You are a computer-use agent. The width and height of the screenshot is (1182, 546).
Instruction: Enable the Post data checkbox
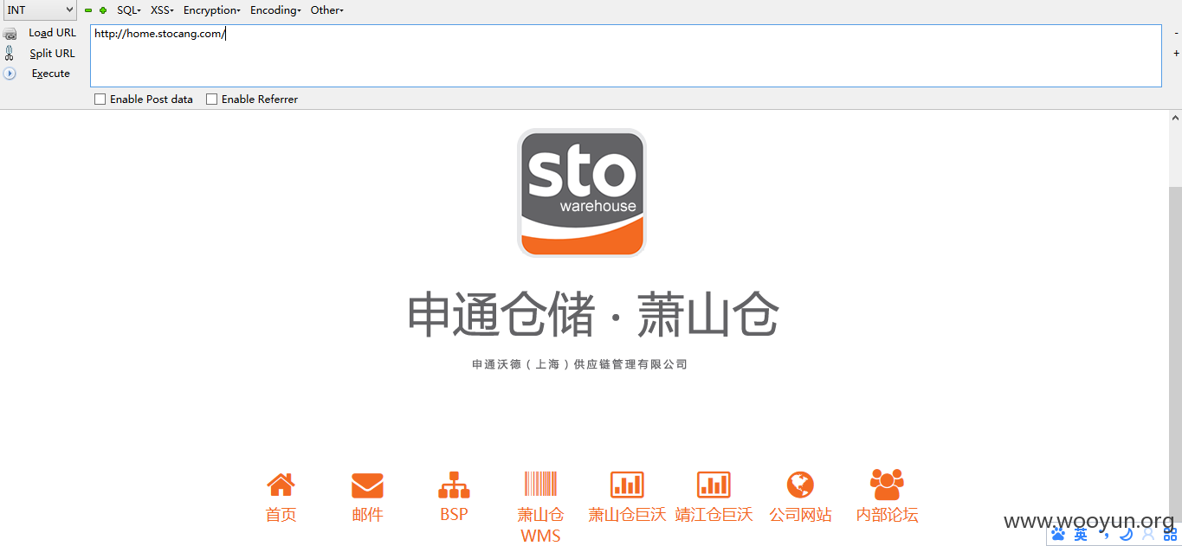(100, 100)
